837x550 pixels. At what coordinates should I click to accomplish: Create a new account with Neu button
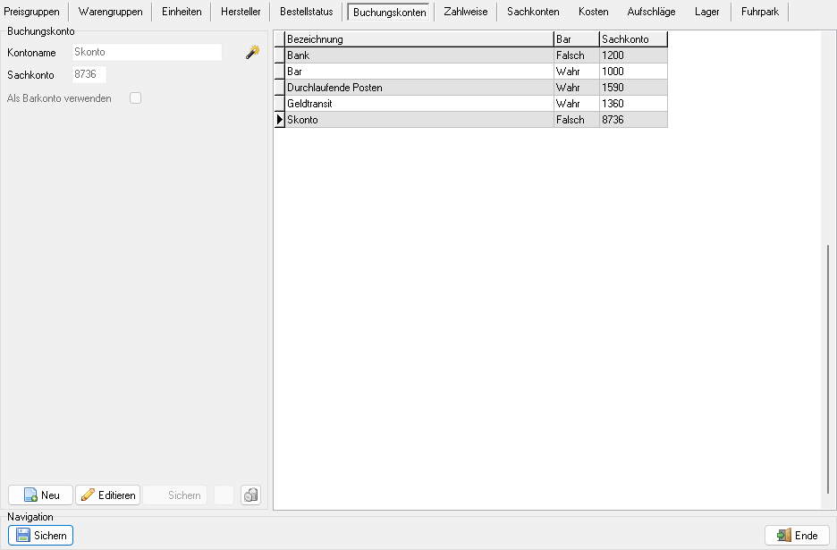click(x=40, y=495)
